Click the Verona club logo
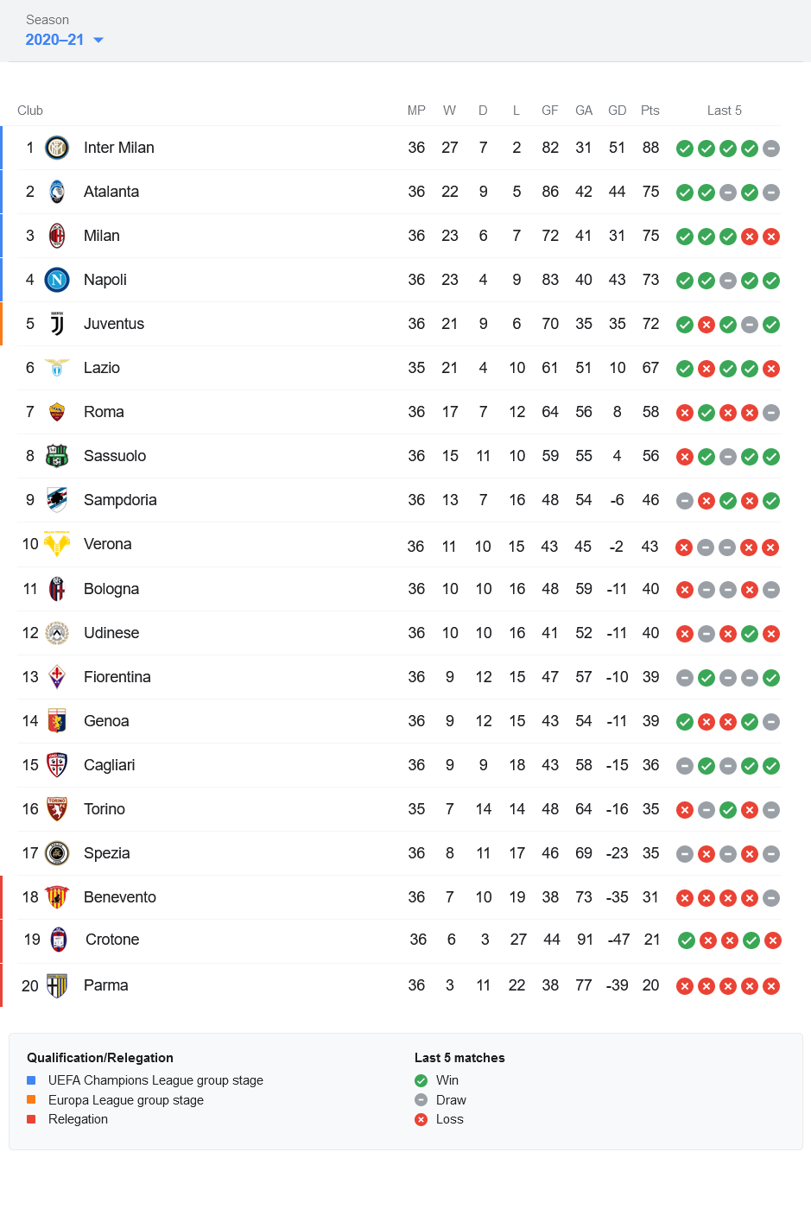Screen dimensions: 811x1228 [57, 544]
